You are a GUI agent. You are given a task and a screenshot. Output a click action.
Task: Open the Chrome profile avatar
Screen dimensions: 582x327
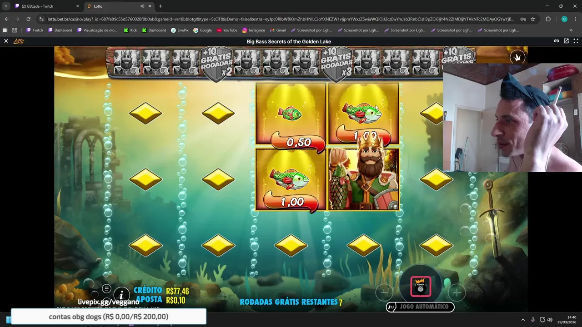(564, 19)
